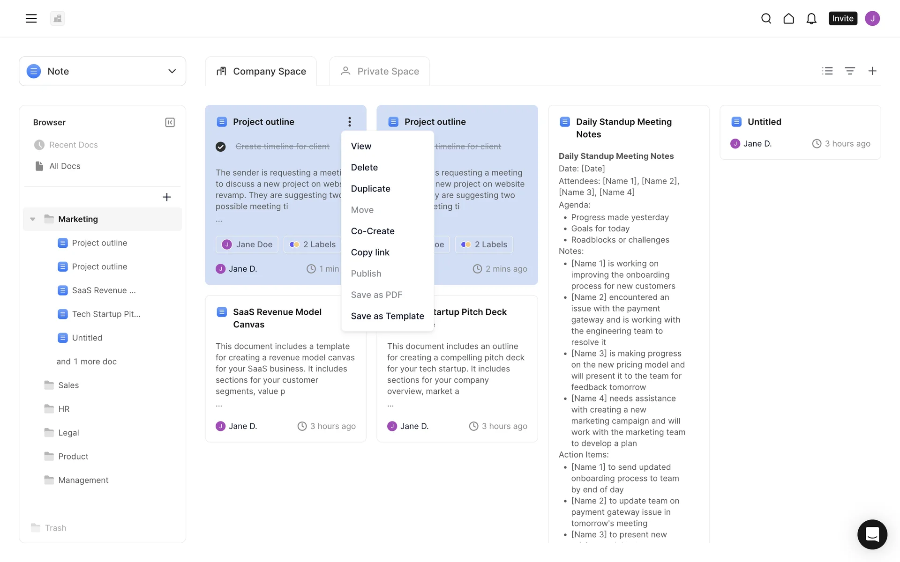Choose Duplicate from the context menu
The height and width of the screenshot is (562, 900).
point(370,189)
